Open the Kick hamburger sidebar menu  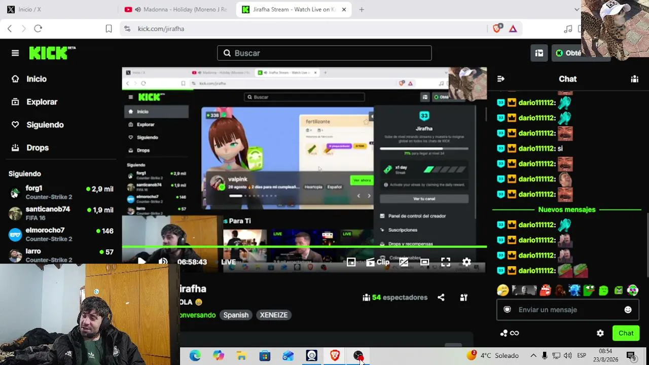pyautogui.click(x=15, y=53)
